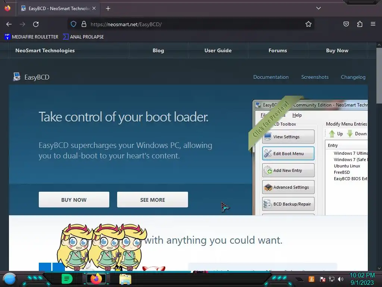Viewport: 382px width, 287px height.
Task: Click the Help menu in preview
Action: [x=297, y=115]
